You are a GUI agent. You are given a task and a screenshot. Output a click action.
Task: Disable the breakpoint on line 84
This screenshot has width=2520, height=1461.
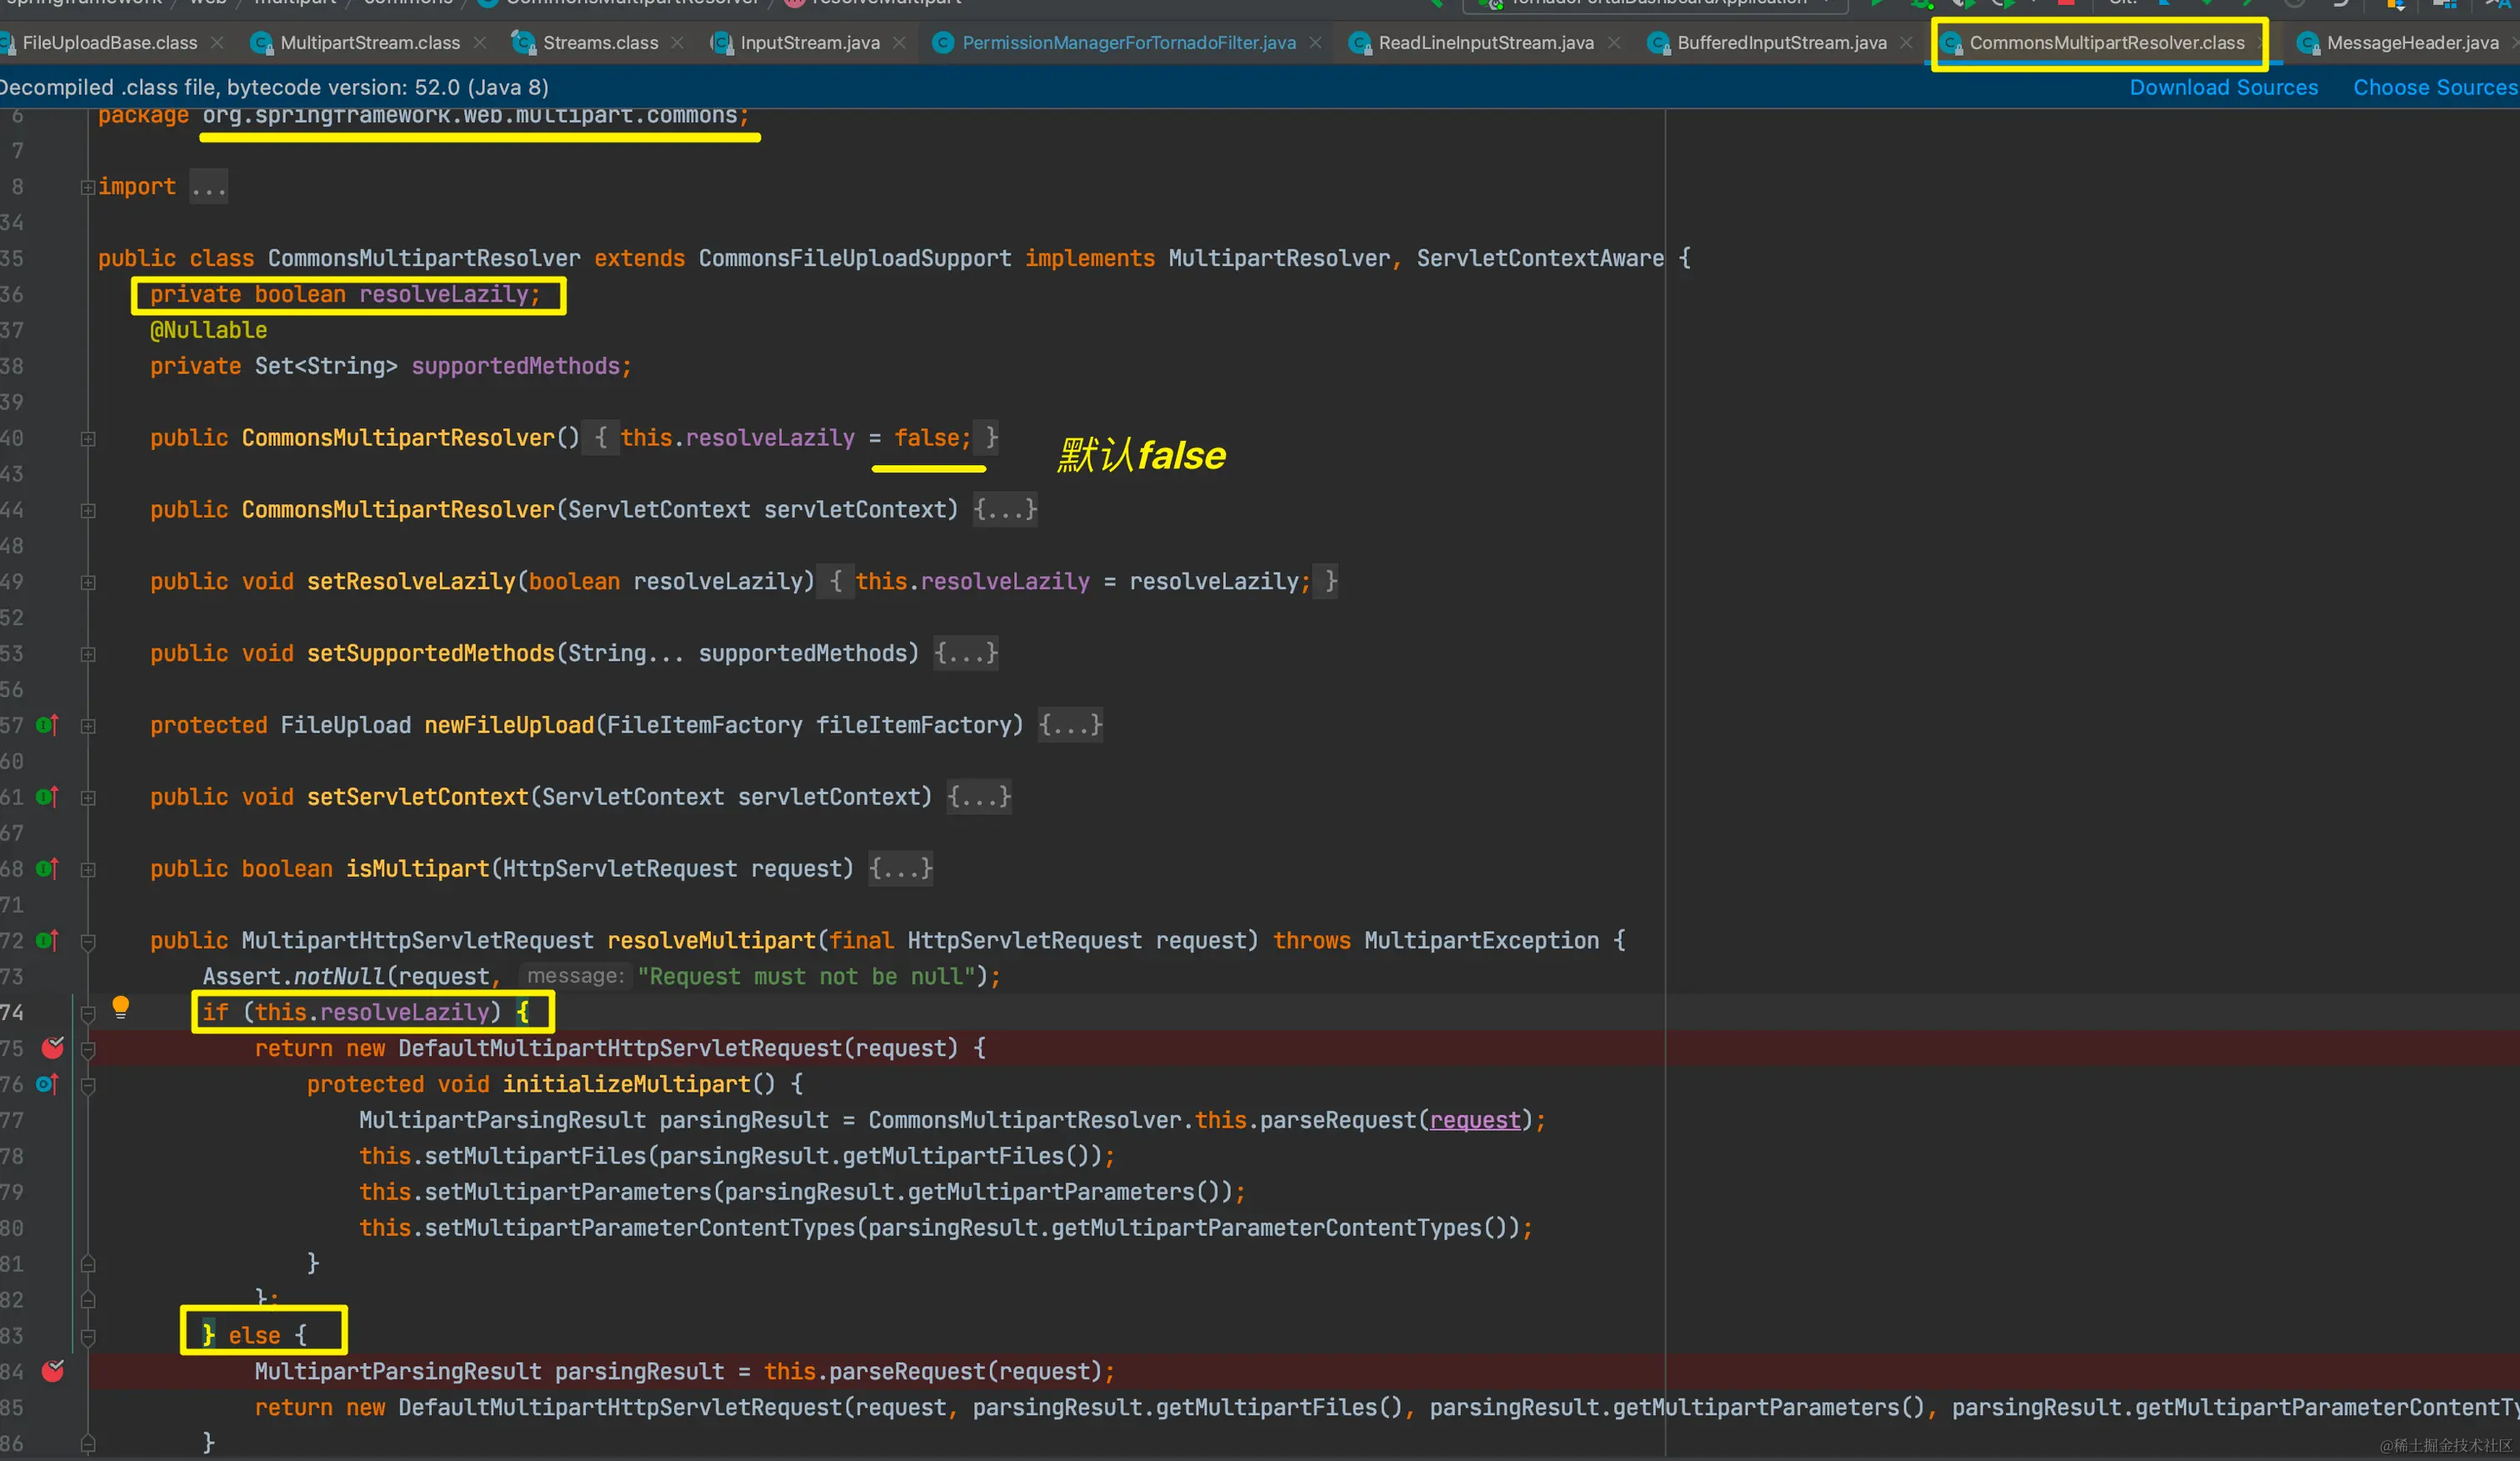pyautogui.click(x=53, y=1371)
